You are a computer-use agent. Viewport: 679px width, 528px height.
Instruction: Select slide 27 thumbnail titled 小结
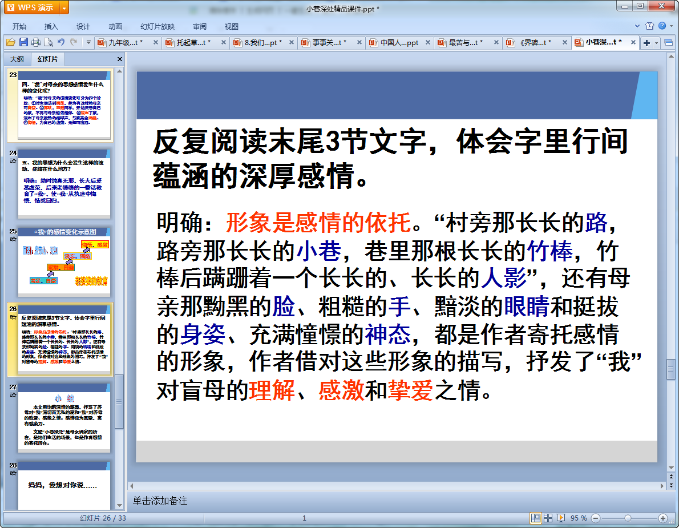point(64,418)
